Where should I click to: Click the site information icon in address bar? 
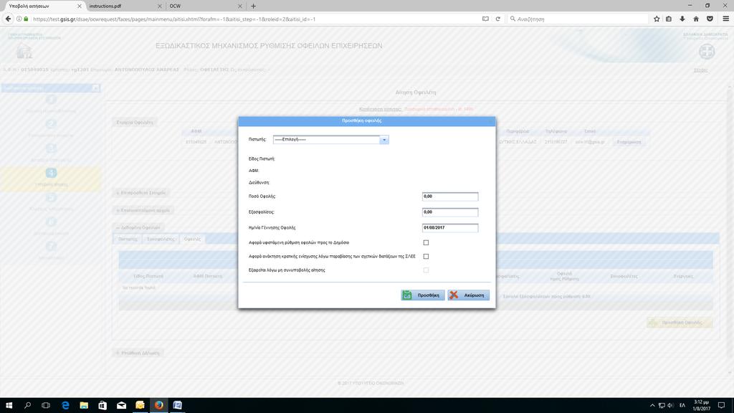(x=19, y=19)
